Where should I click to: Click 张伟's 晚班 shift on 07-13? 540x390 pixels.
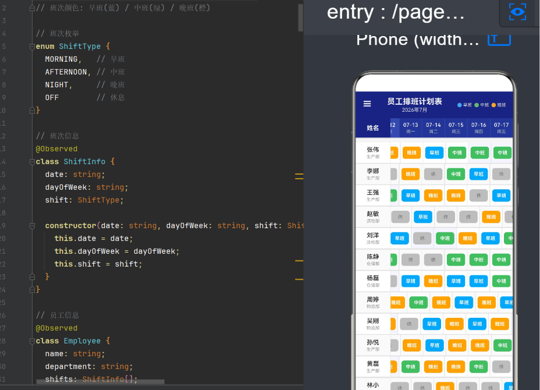pos(412,153)
